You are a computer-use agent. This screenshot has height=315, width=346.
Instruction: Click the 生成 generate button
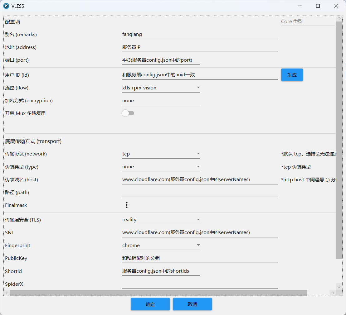292,75
